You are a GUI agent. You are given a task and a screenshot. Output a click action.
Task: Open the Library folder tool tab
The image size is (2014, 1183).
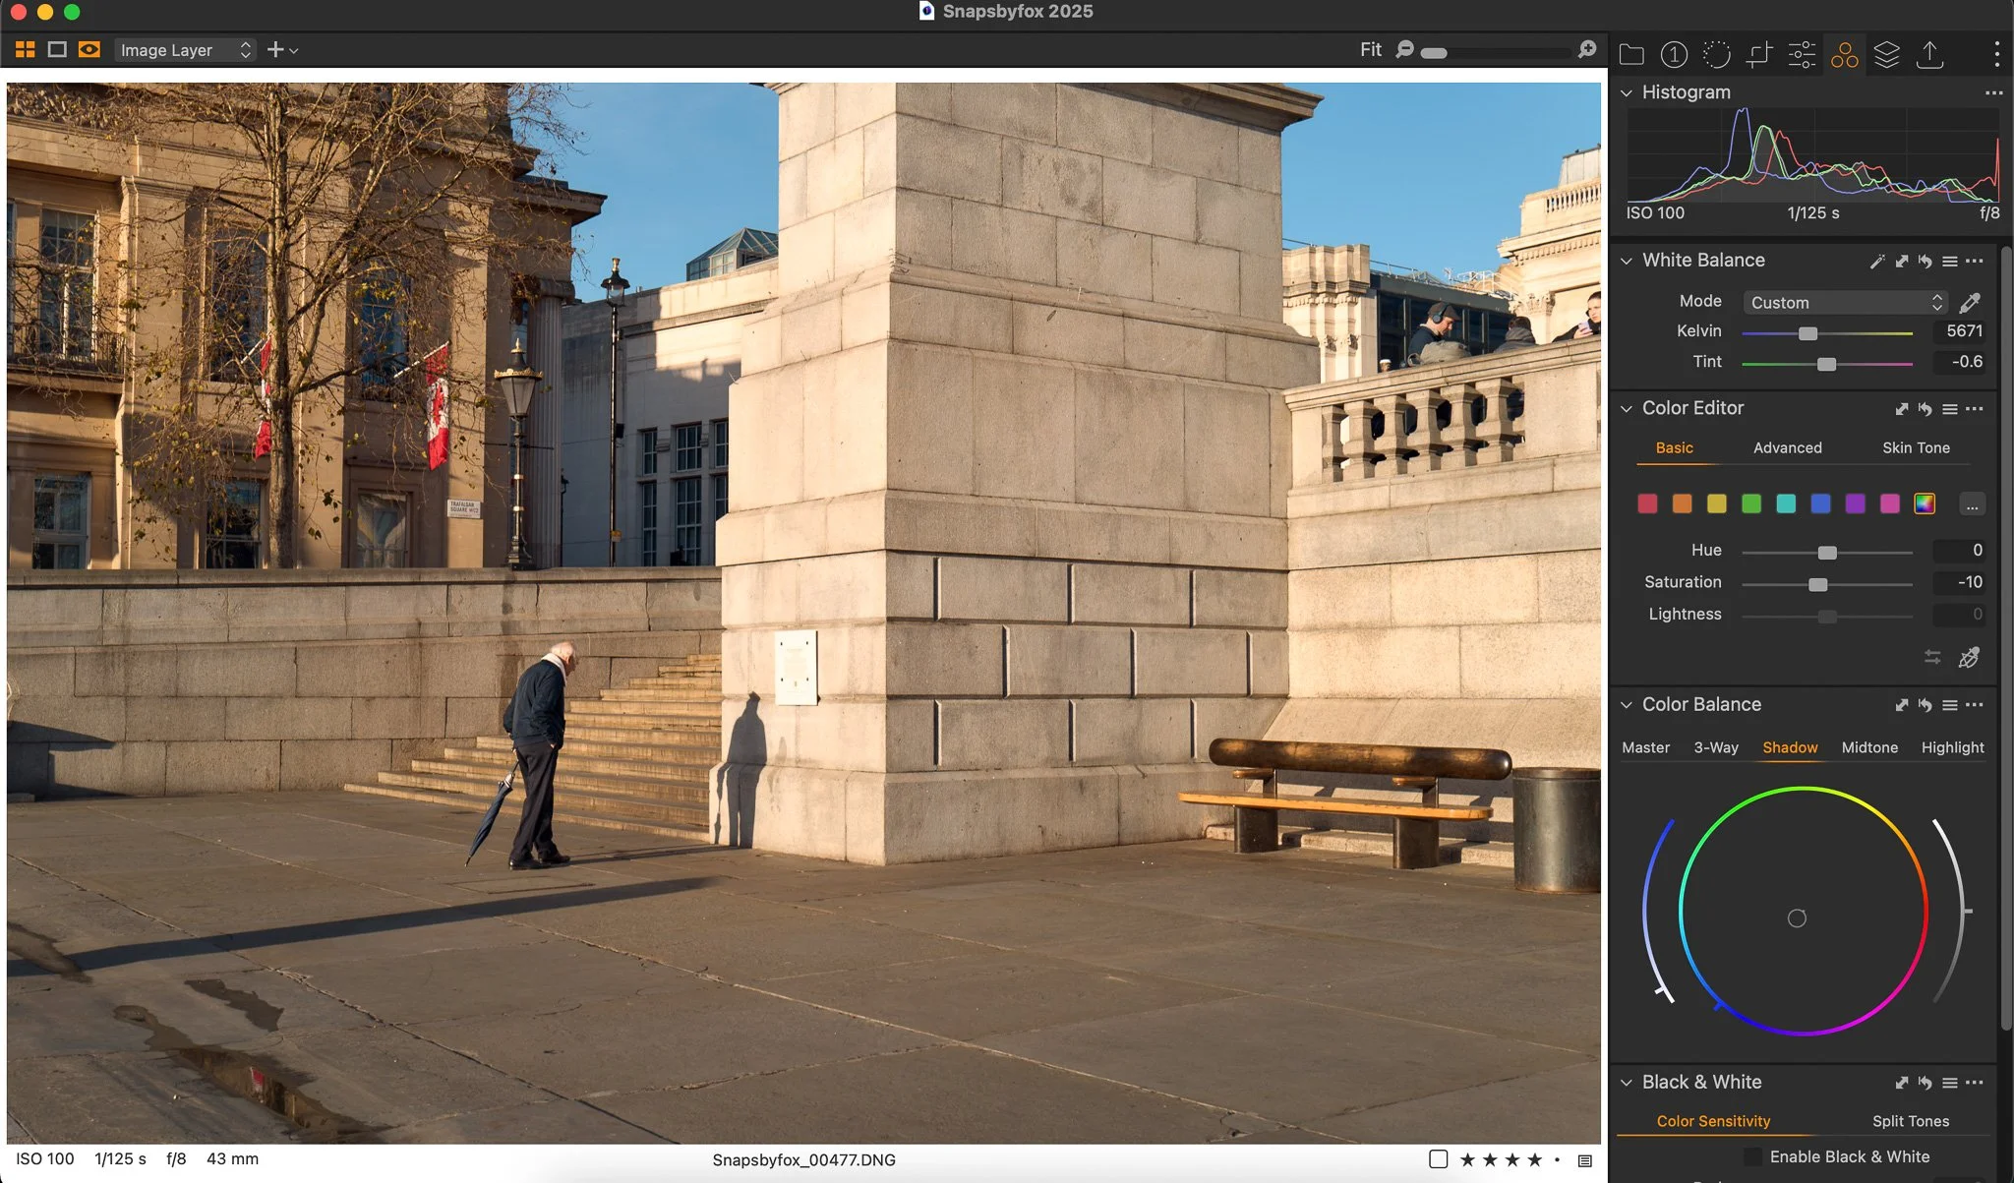point(1631,55)
